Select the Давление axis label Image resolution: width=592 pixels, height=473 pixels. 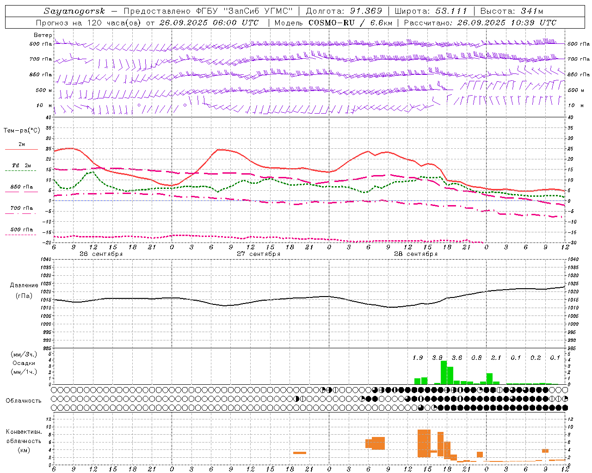point(24,285)
